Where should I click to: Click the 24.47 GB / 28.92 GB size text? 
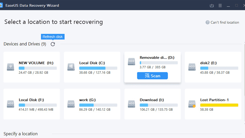tap(33, 73)
